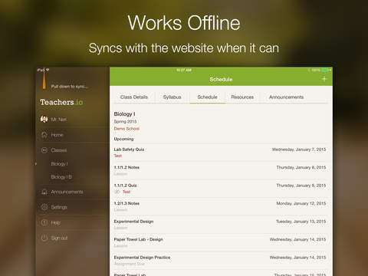Select the Schedule tab
Viewport: 368px width, 276px height.
pyautogui.click(x=207, y=97)
